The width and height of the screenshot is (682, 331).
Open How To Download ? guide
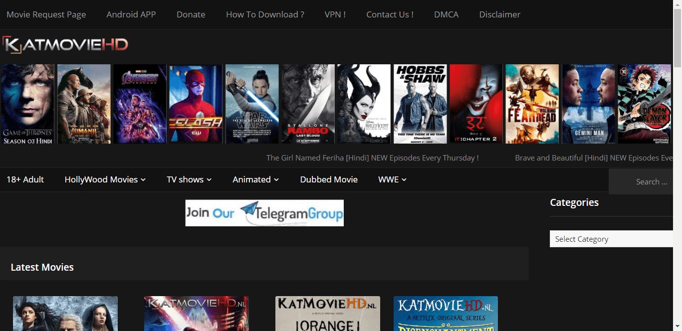(265, 14)
